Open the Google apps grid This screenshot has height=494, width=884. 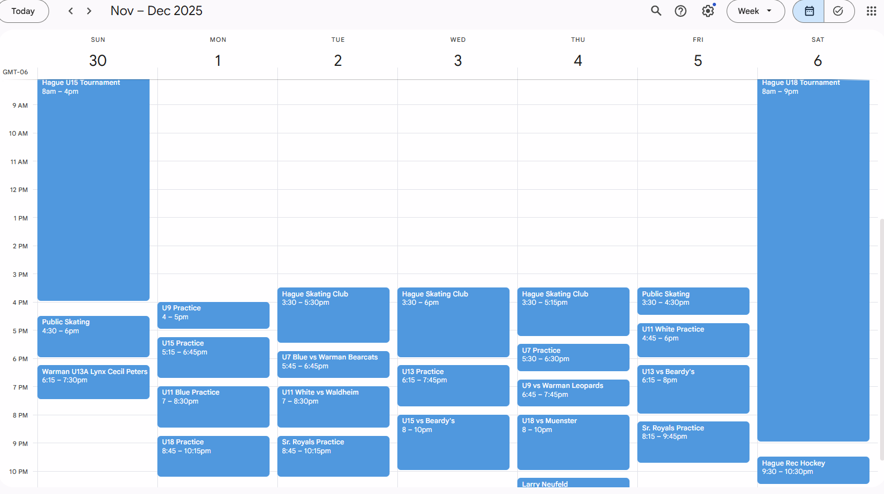tap(871, 11)
